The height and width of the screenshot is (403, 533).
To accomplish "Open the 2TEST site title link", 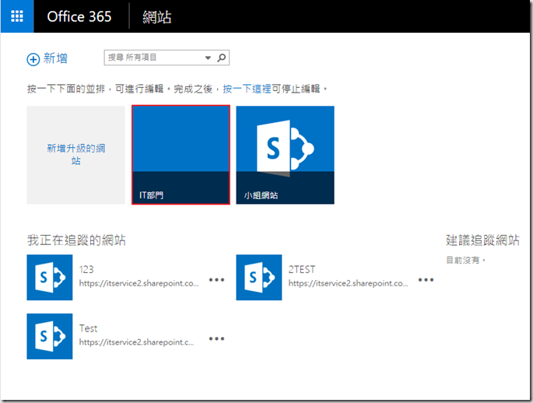I will point(302,269).
